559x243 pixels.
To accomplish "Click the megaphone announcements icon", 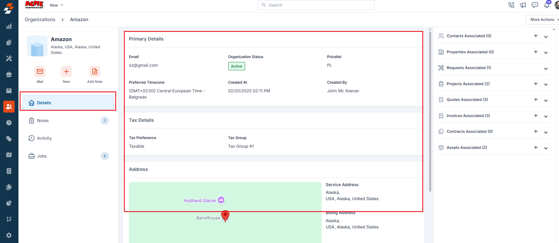I will point(523,5).
